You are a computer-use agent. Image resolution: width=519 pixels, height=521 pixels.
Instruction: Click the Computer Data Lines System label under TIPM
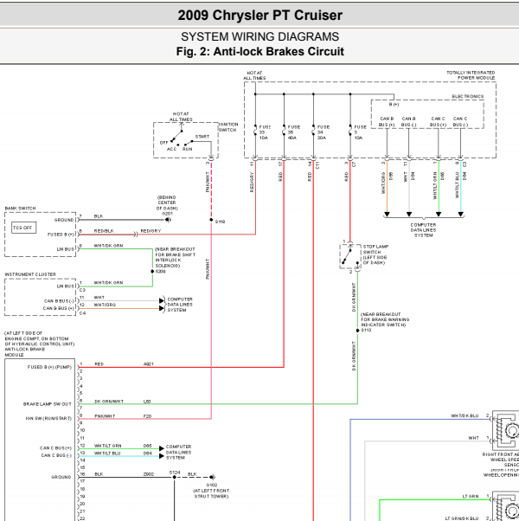tap(423, 230)
